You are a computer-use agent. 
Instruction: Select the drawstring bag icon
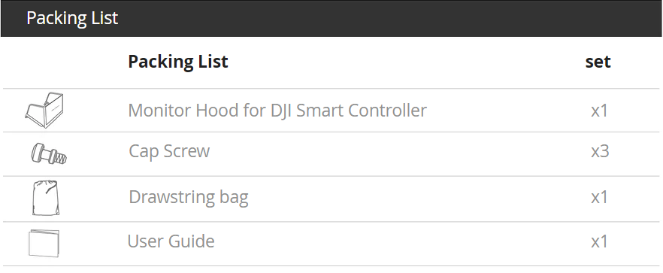(x=45, y=198)
